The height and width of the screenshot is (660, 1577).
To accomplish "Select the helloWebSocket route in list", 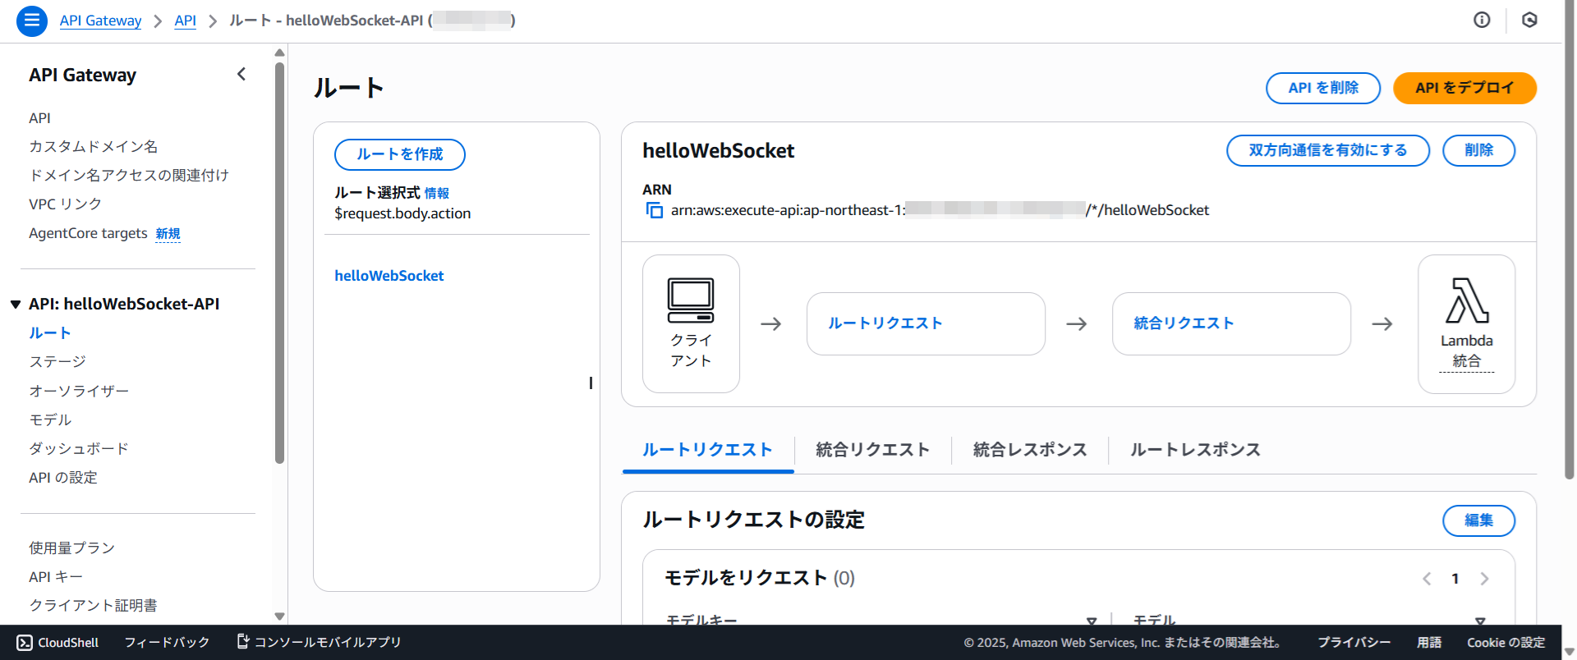I will point(389,276).
